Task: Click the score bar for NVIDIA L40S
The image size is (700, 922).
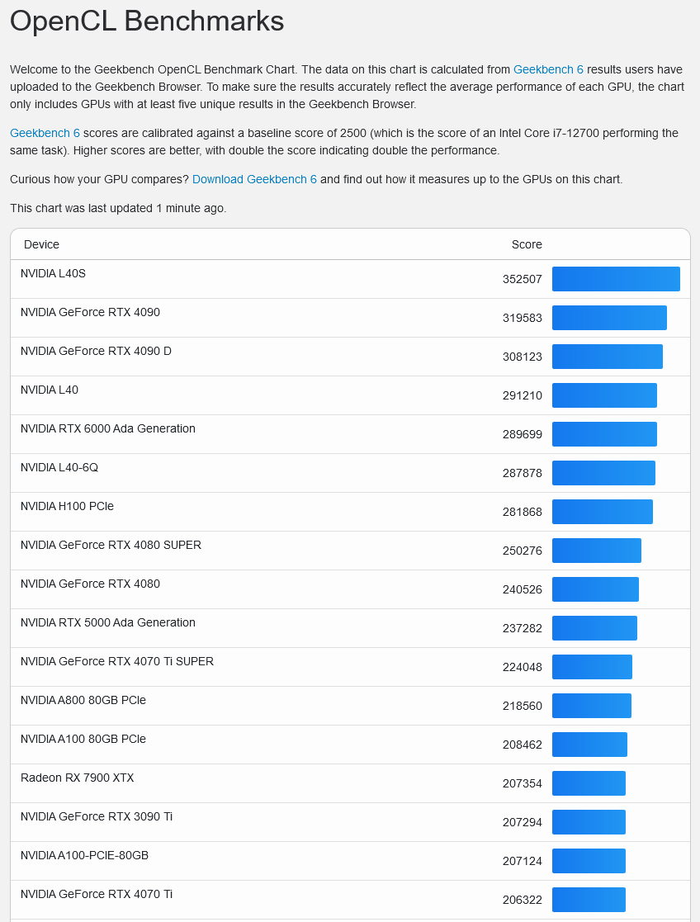Action: pyautogui.click(x=616, y=279)
